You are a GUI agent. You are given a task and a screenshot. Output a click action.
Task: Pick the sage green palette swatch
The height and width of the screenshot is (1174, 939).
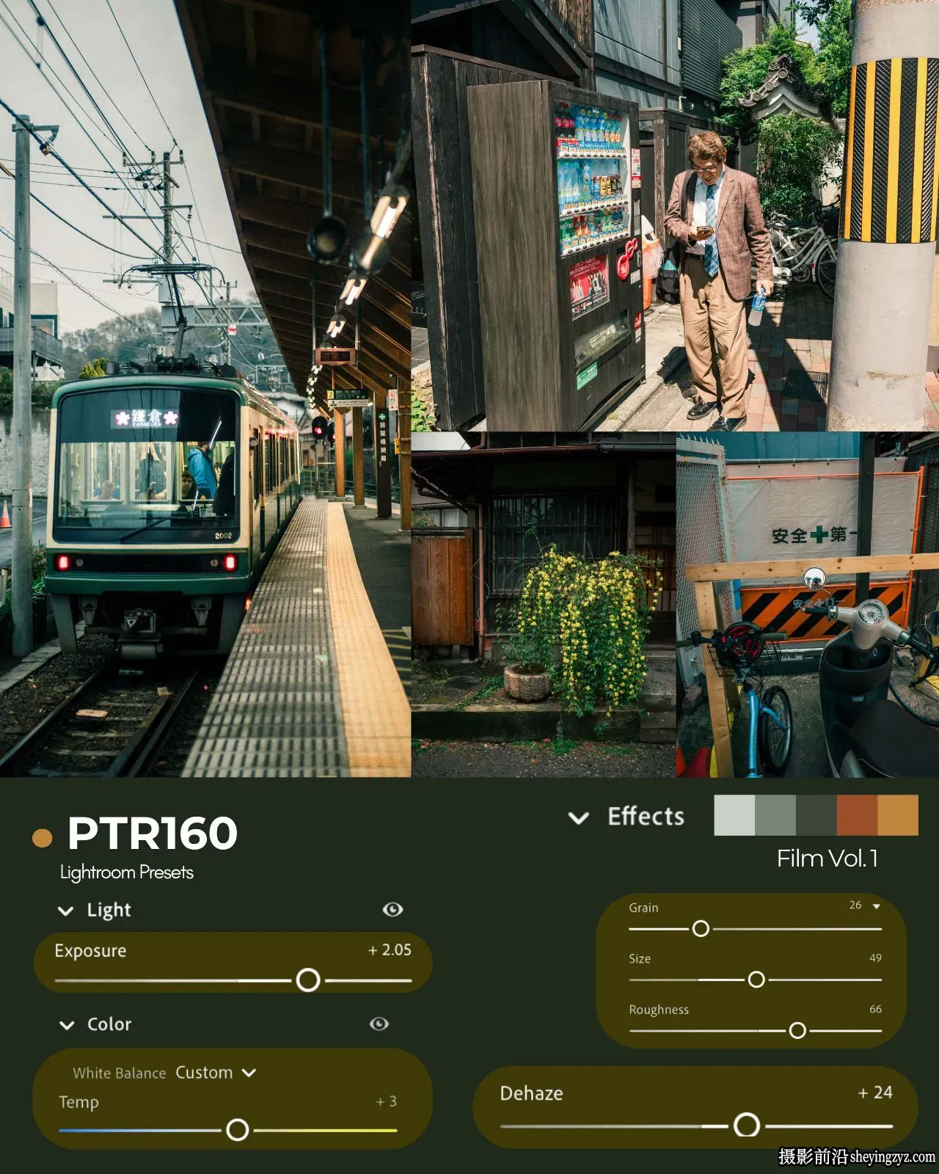pos(775,815)
